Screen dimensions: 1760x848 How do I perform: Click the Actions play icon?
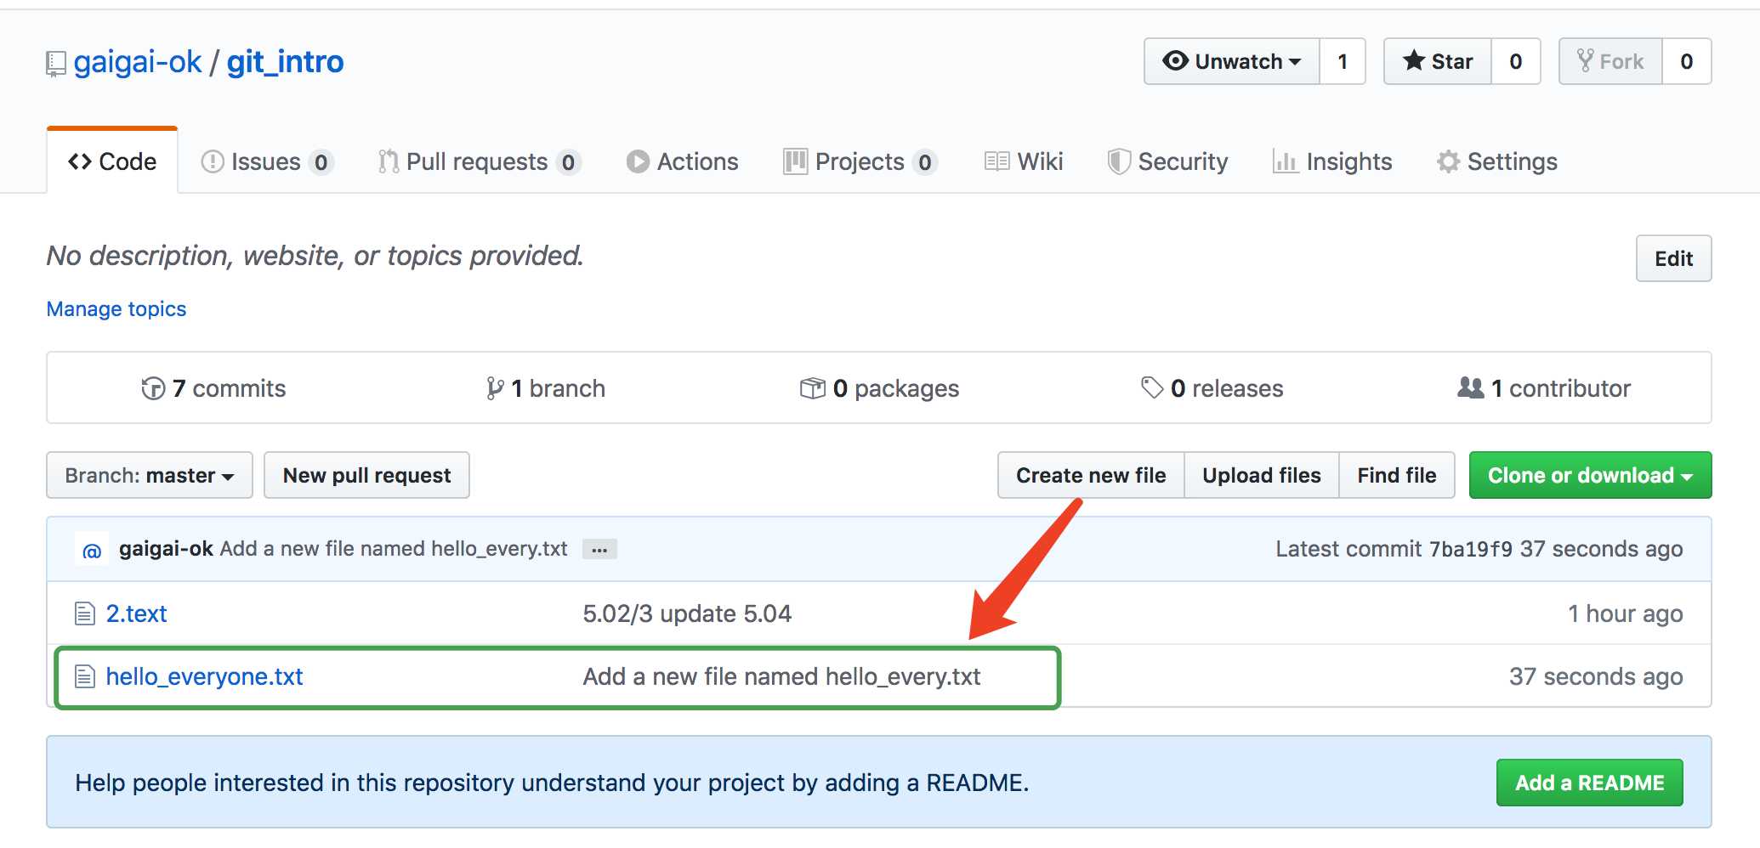tap(638, 161)
